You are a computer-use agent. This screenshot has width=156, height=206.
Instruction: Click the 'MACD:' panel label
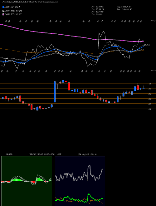click(x=9, y=154)
